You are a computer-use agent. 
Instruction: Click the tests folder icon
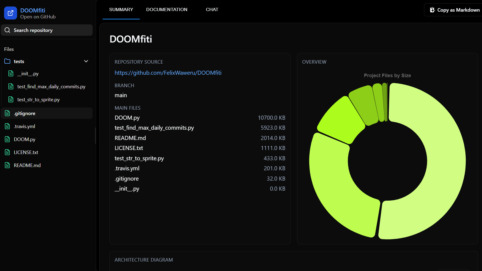click(x=7, y=61)
